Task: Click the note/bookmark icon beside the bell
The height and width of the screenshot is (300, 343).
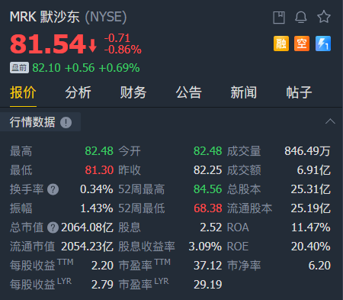Action: pos(279,18)
